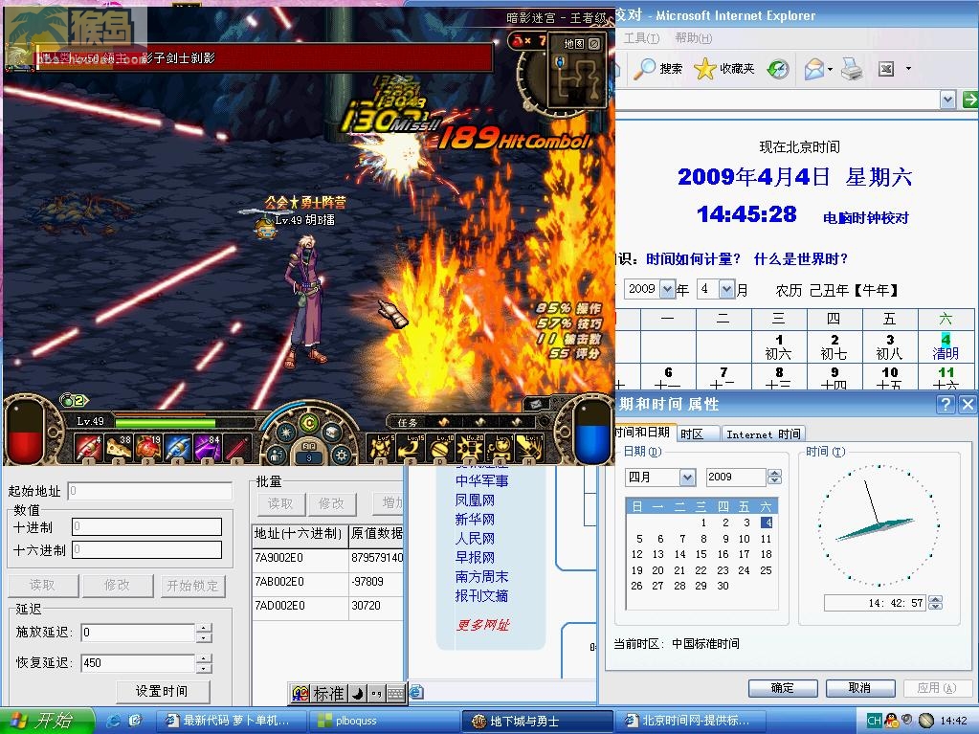The width and height of the screenshot is (979, 734).
Task: Click the 起始地址 input field
Action: pos(150,491)
